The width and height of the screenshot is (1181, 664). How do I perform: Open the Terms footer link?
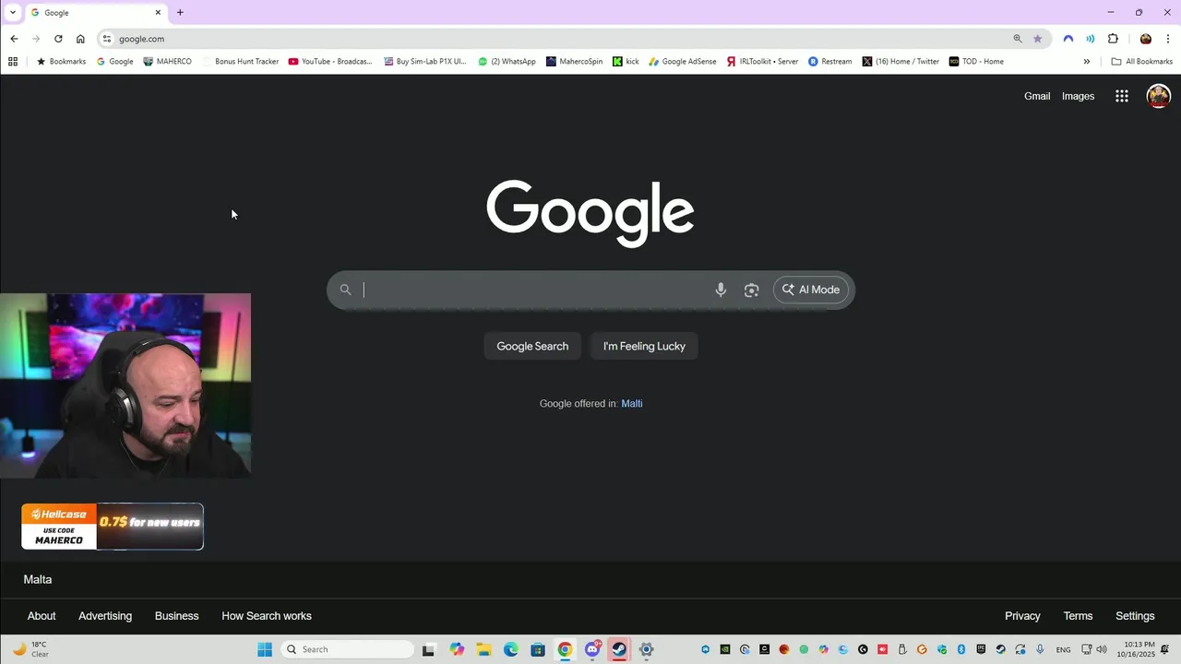pyautogui.click(x=1078, y=616)
